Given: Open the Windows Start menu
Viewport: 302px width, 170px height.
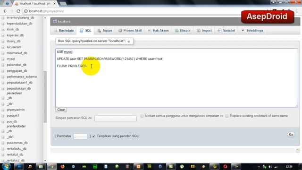Looking at the screenshot, I should point(6,166).
